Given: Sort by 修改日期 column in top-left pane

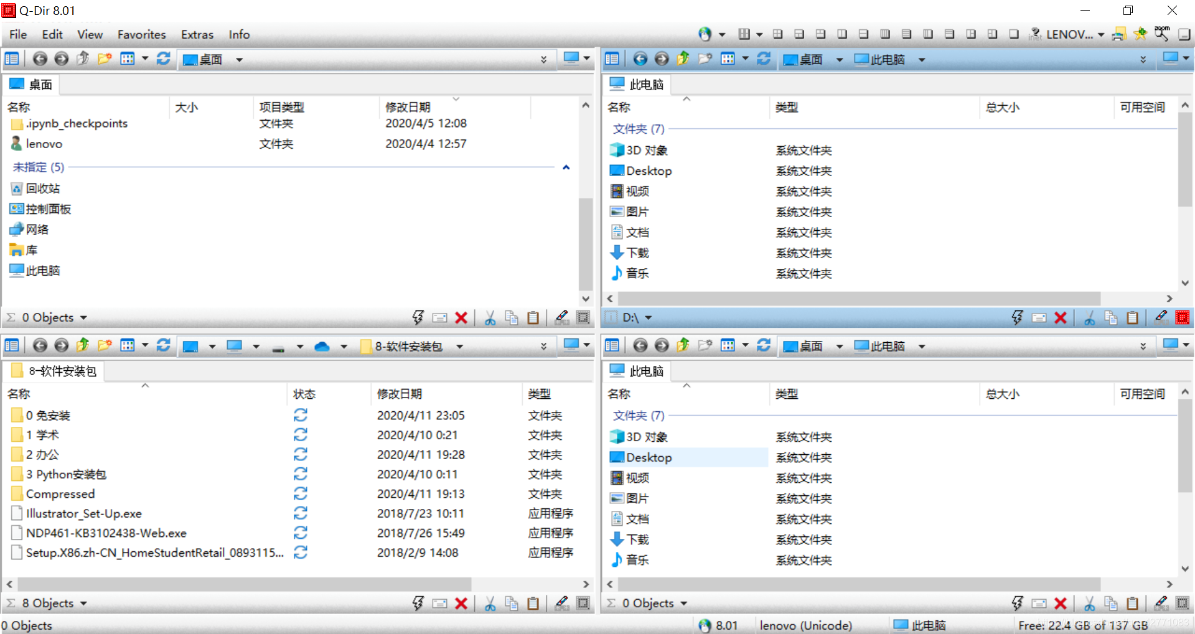Looking at the screenshot, I should click(x=455, y=107).
